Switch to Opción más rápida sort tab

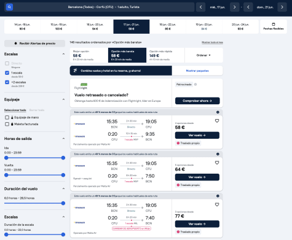tap(165, 55)
